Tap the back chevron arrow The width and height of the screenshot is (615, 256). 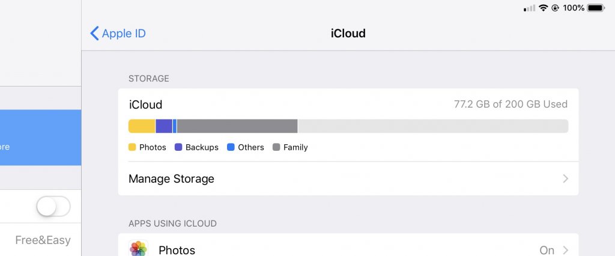[94, 34]
